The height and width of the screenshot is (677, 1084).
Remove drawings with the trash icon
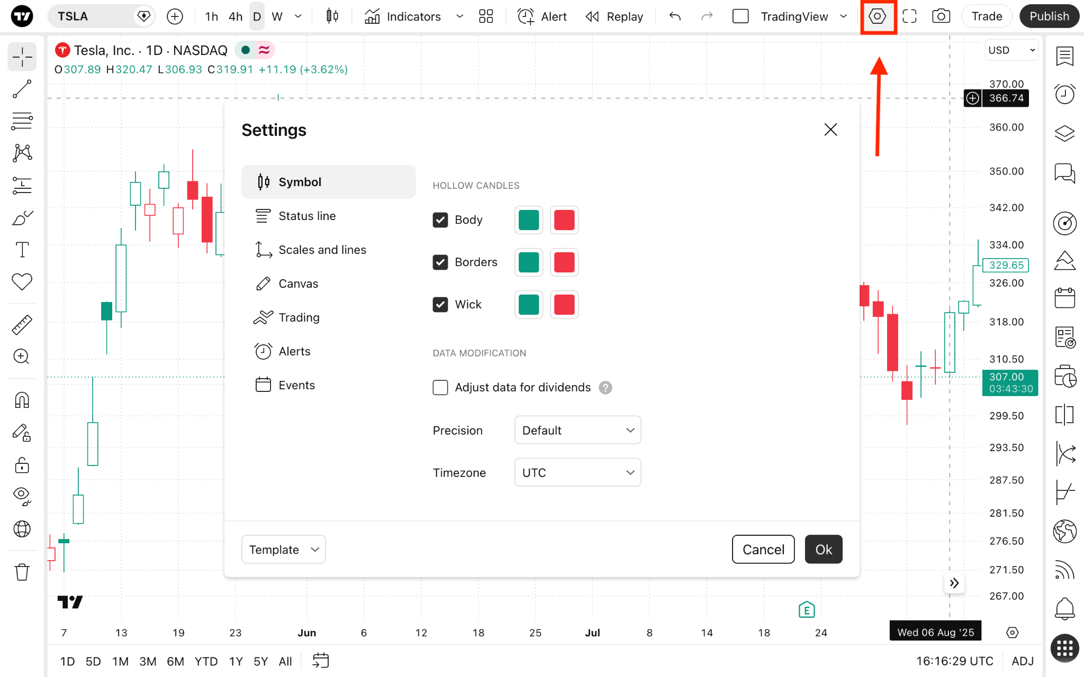point(22,572)
